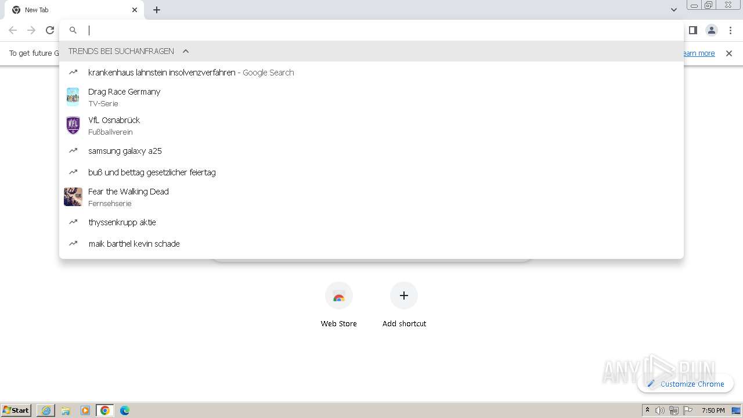Dismiss the info bar with the X
Viewport: 743px width, 418px height.
pos(729,53)
